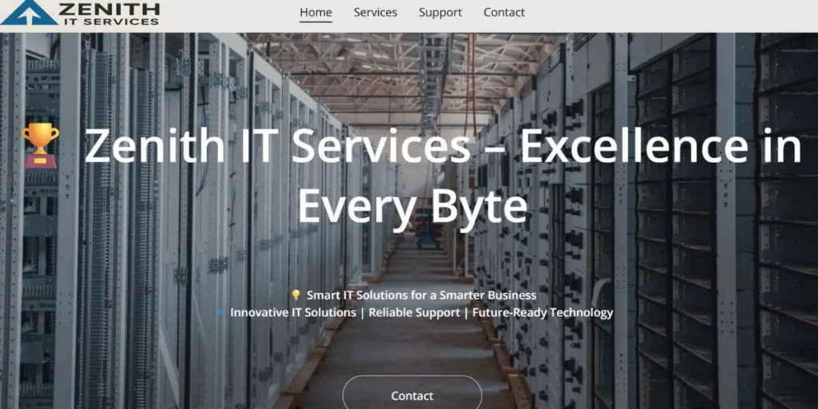Screen dimensions: 818x409
Task: Open the Home navigation item
Action: (x=316, y=13)
